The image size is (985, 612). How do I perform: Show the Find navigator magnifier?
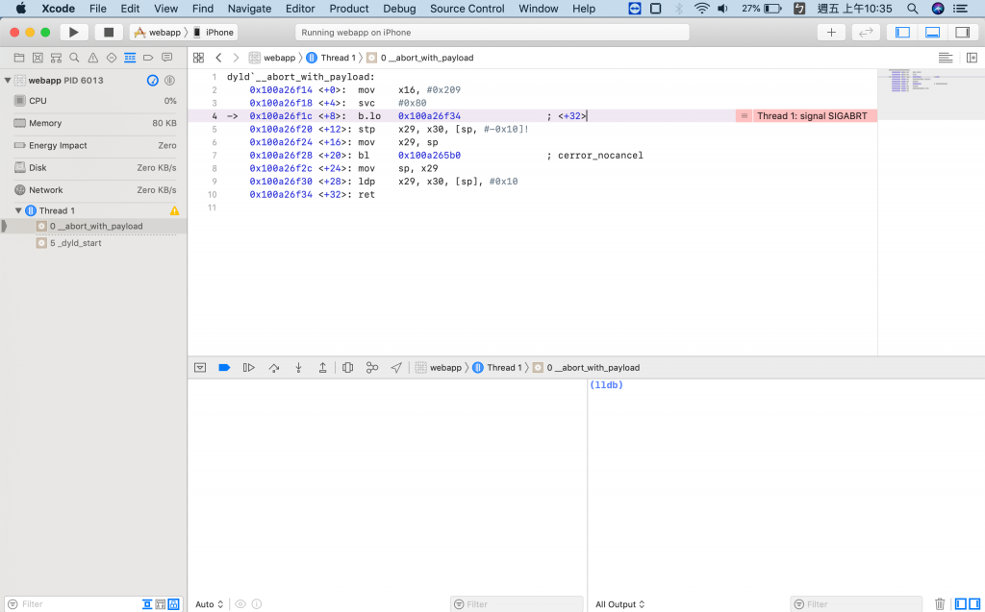click(74, 58)
